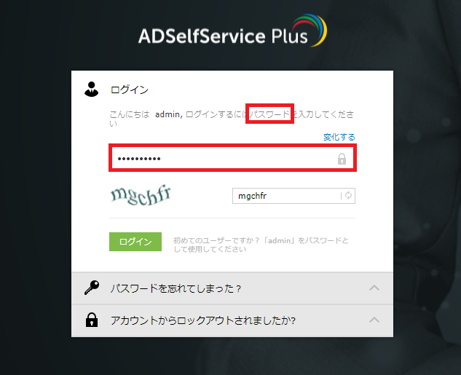Open the 変化する link
The width and height of the screenshot is (461, 375).
click(x=339, y=137)
